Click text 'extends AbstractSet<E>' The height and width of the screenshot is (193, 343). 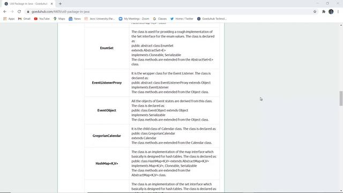pos(148,50)
